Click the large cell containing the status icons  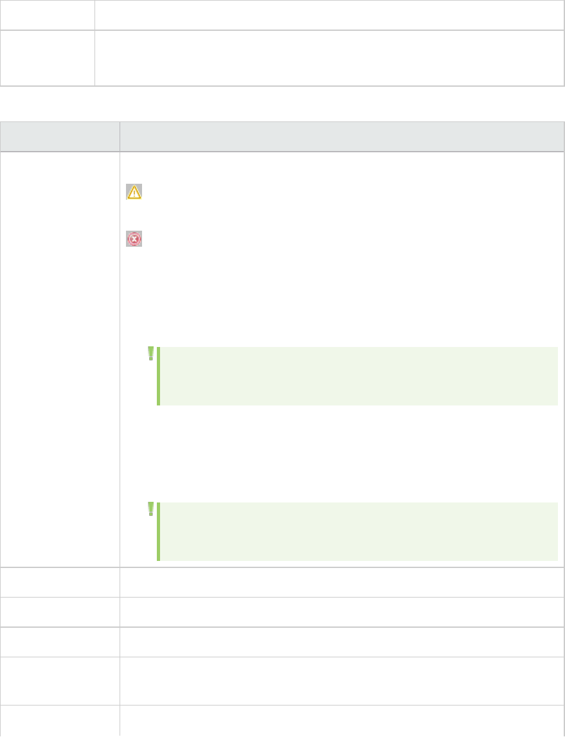(x=341, y=296)
